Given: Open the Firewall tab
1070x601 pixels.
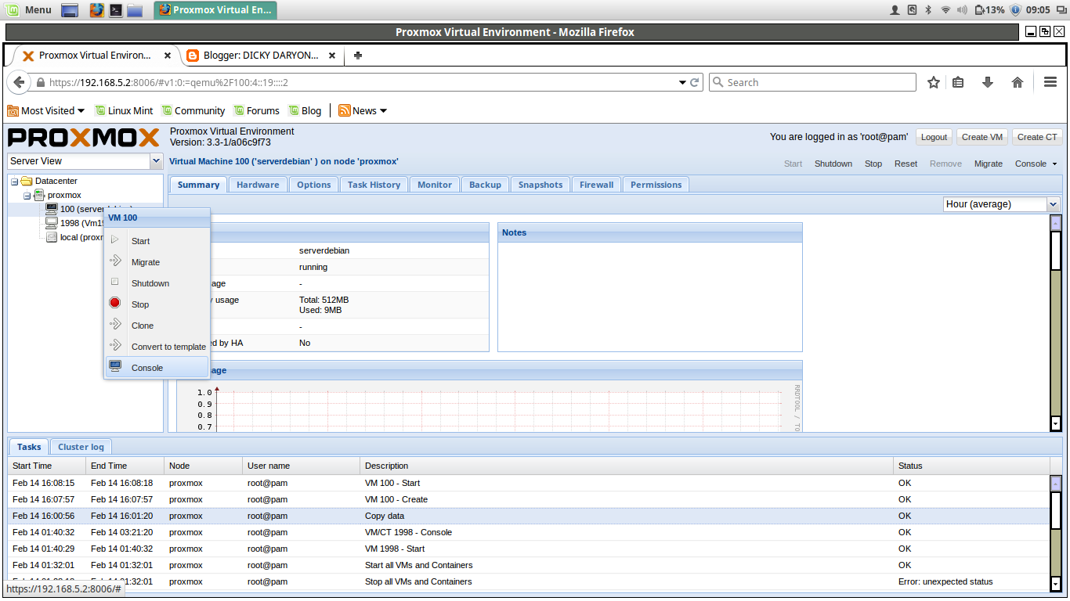Looking at the screenshot, I should pos(596,185).
